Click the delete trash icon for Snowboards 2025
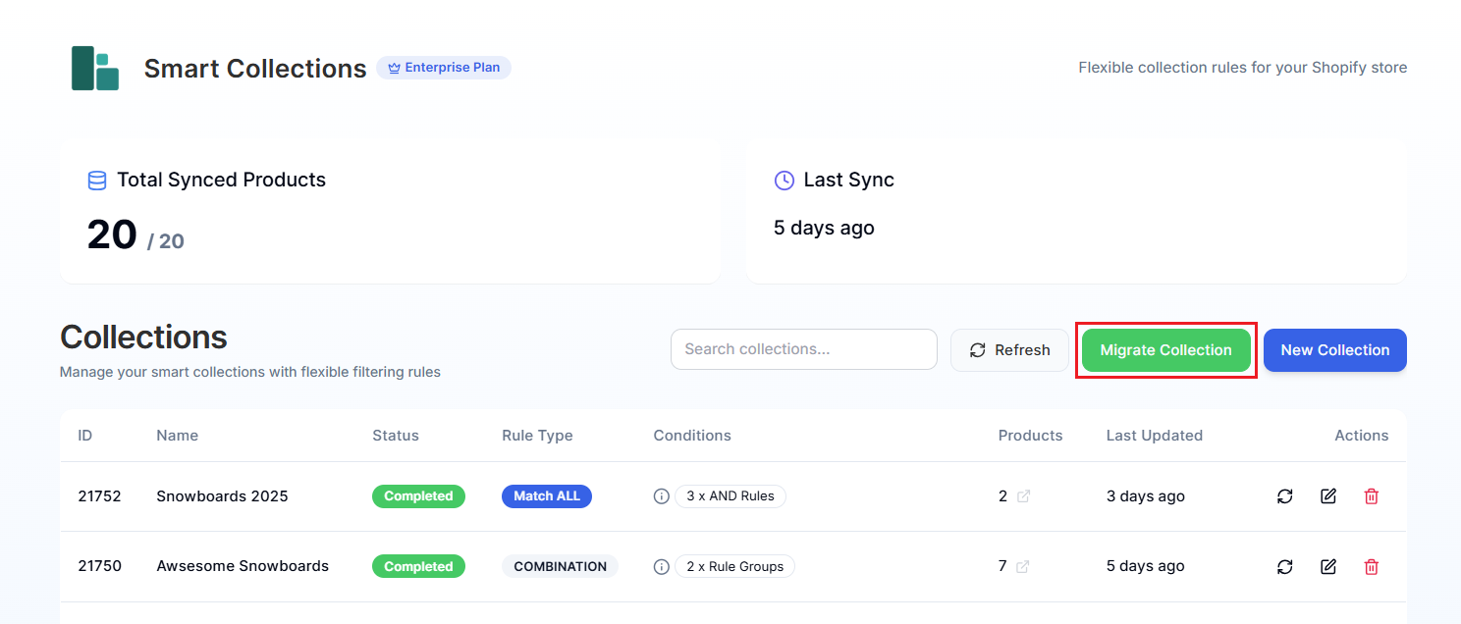 pos(1372,496)
